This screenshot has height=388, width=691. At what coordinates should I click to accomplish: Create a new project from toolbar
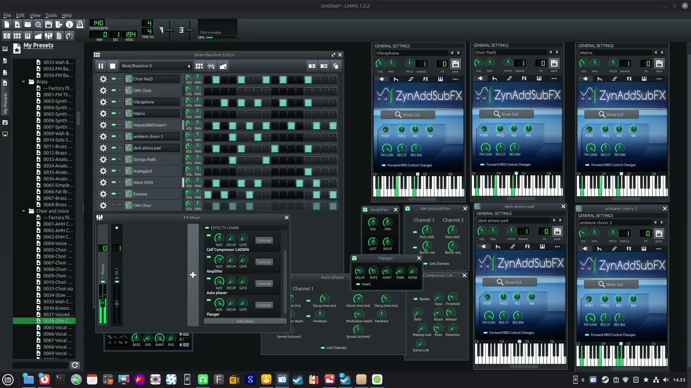click(x=7, y=25)
